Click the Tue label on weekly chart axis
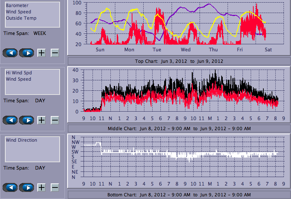291x199 pixels. coord(157,50)
